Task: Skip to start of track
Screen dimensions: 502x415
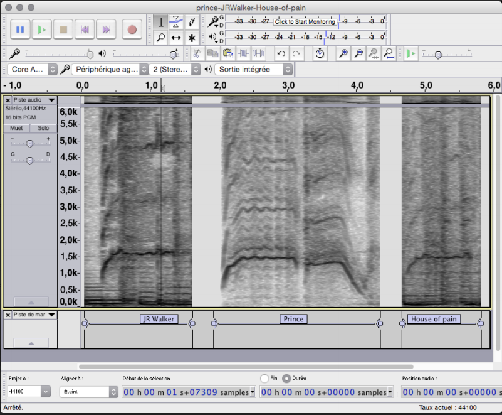Action: click(85, 30)
